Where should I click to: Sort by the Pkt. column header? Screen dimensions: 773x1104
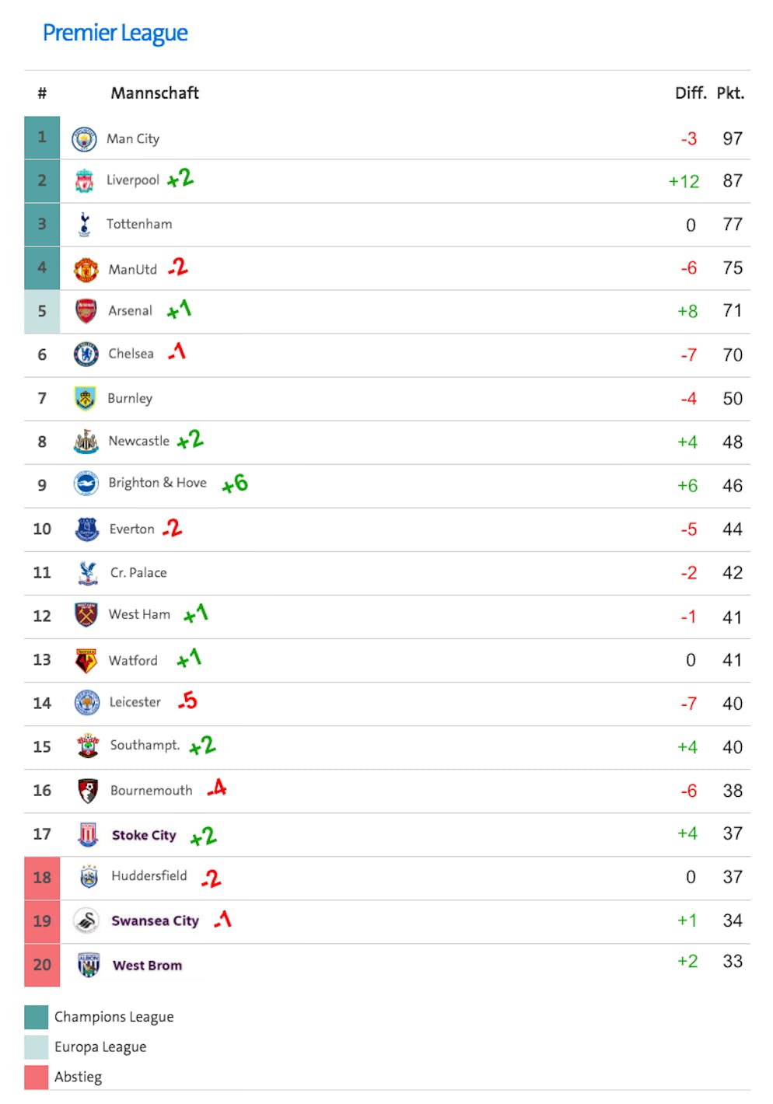point(730,93)
